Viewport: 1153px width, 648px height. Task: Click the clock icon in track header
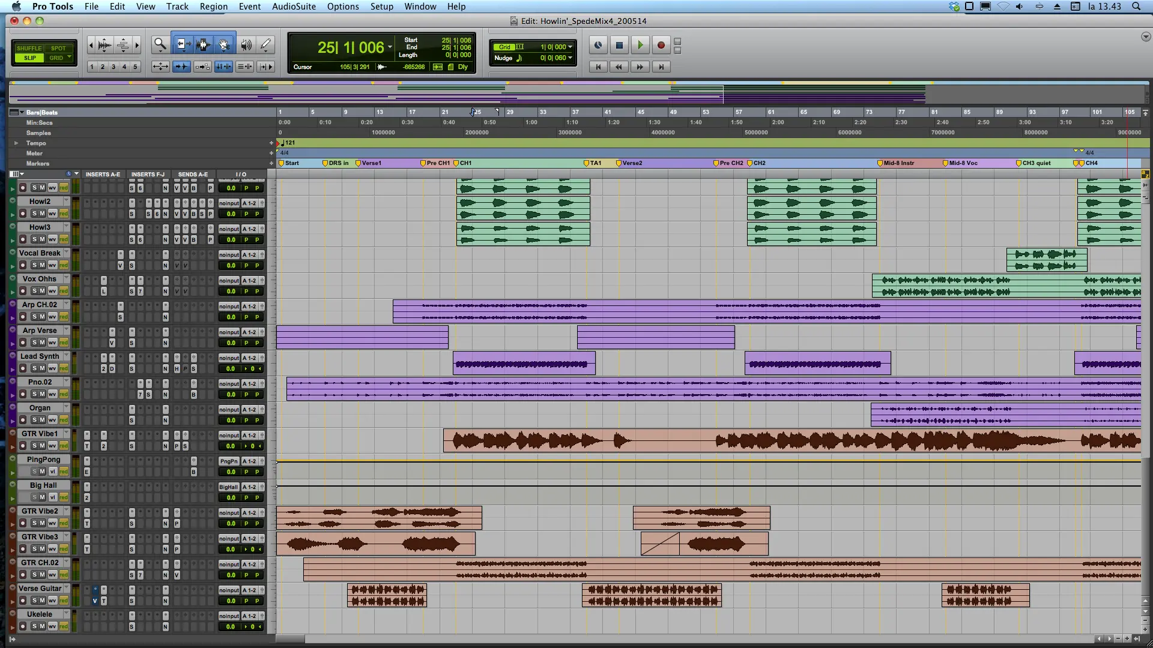click(69, 174)
